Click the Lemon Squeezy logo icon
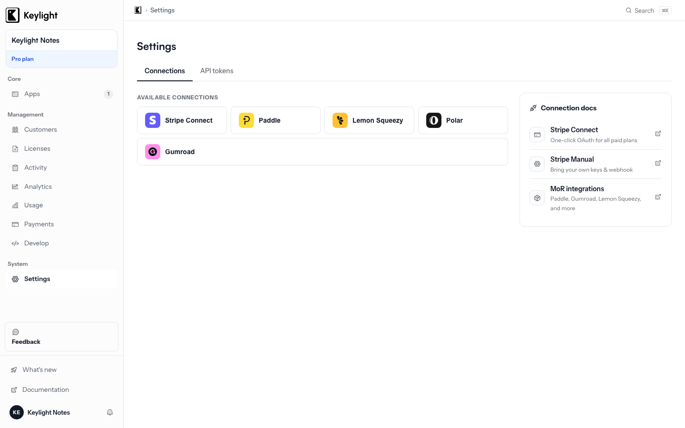 pyautogui.click(x=340, y=120)
